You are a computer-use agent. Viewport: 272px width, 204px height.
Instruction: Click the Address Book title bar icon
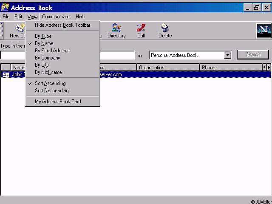tap(5, 7)
